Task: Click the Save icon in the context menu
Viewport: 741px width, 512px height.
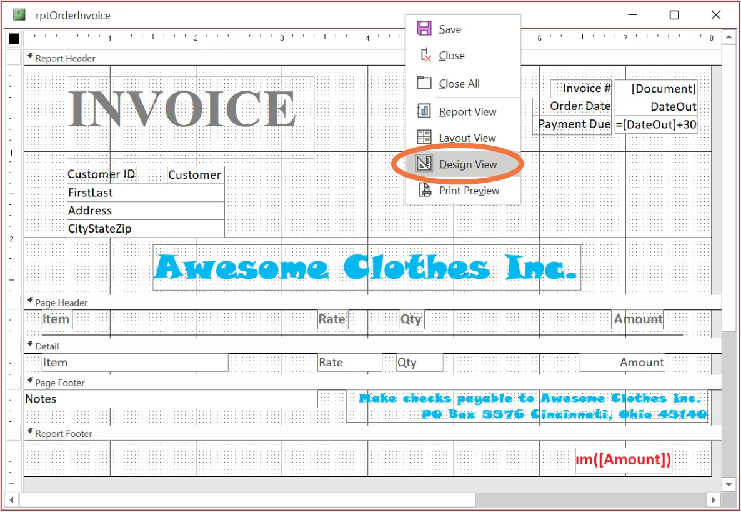Action: 424,28
